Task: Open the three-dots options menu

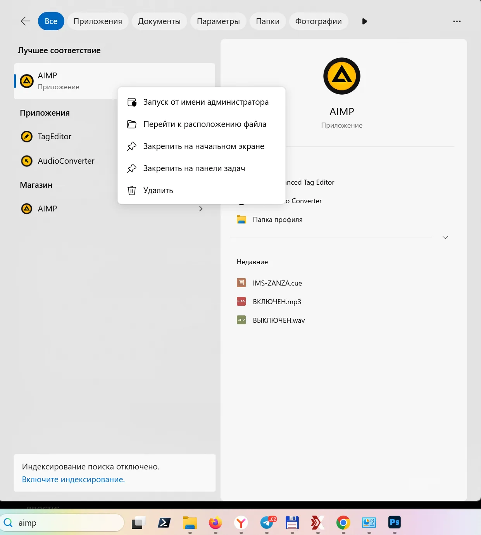Action: point(457,21)
